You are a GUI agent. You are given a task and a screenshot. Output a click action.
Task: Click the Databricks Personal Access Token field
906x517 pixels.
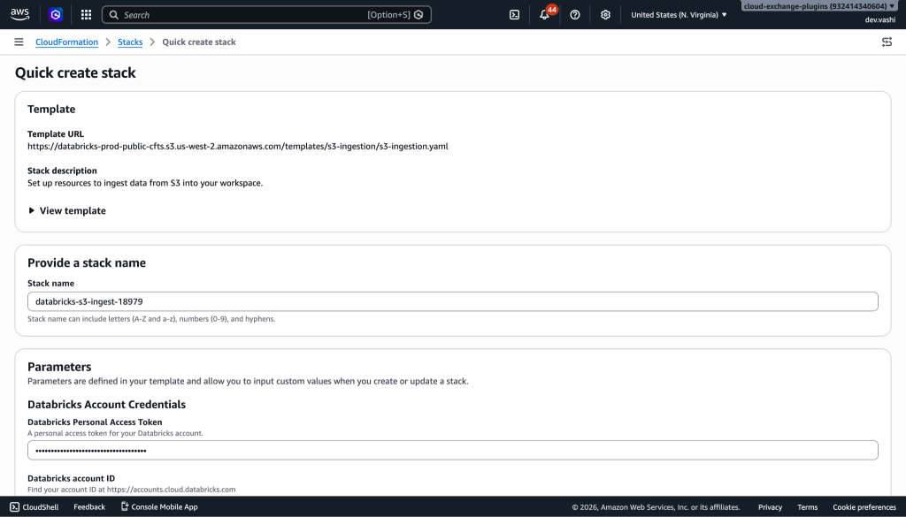tap(452, 450)
